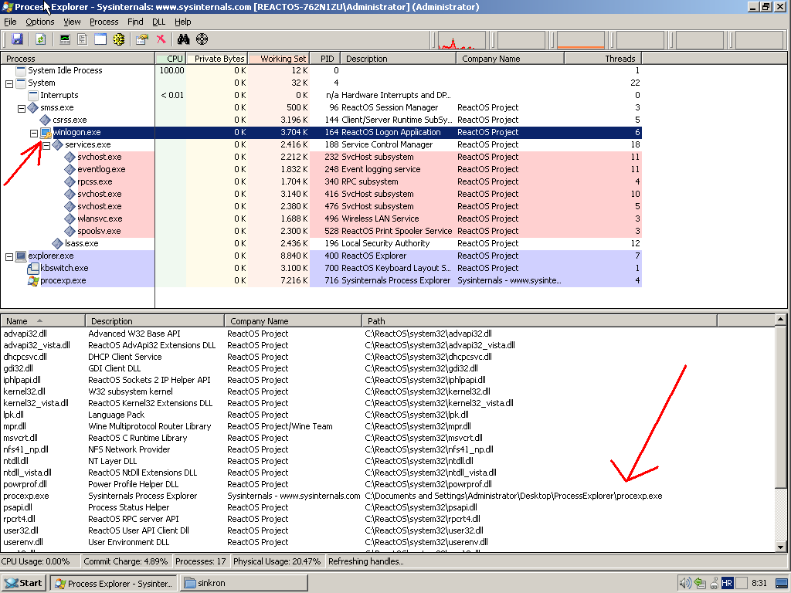The height and width of the screenshot is (593, 791).
Task: Click the System Idle Process icon
Action: pos(21,70)
